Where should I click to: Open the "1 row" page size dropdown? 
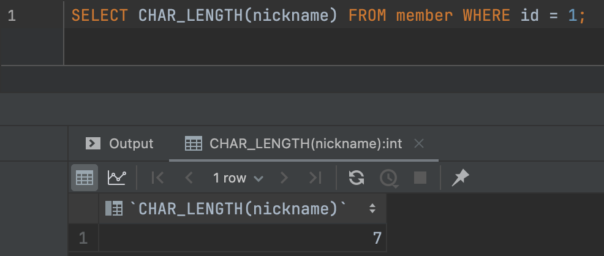[238, 178]
